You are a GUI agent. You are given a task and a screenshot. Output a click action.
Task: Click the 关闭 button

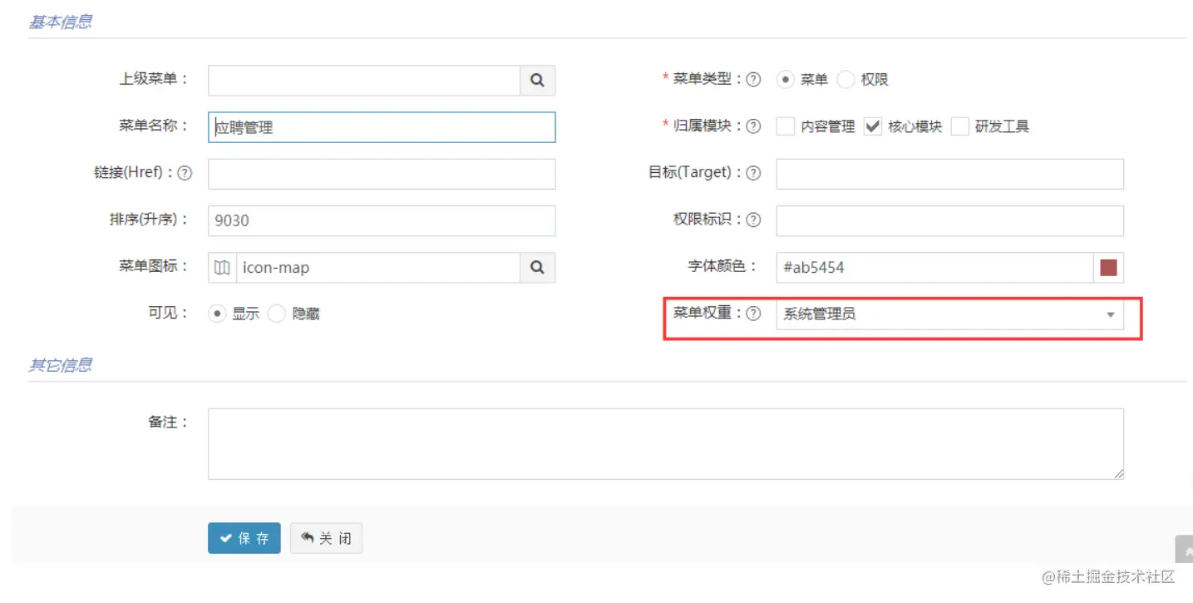(x=326, y=538)
